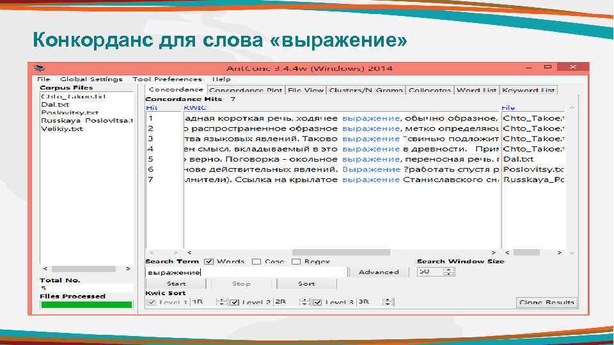
Task: Click down arrow of results vertical scrollbar
Action: click(x=572, y=253)
